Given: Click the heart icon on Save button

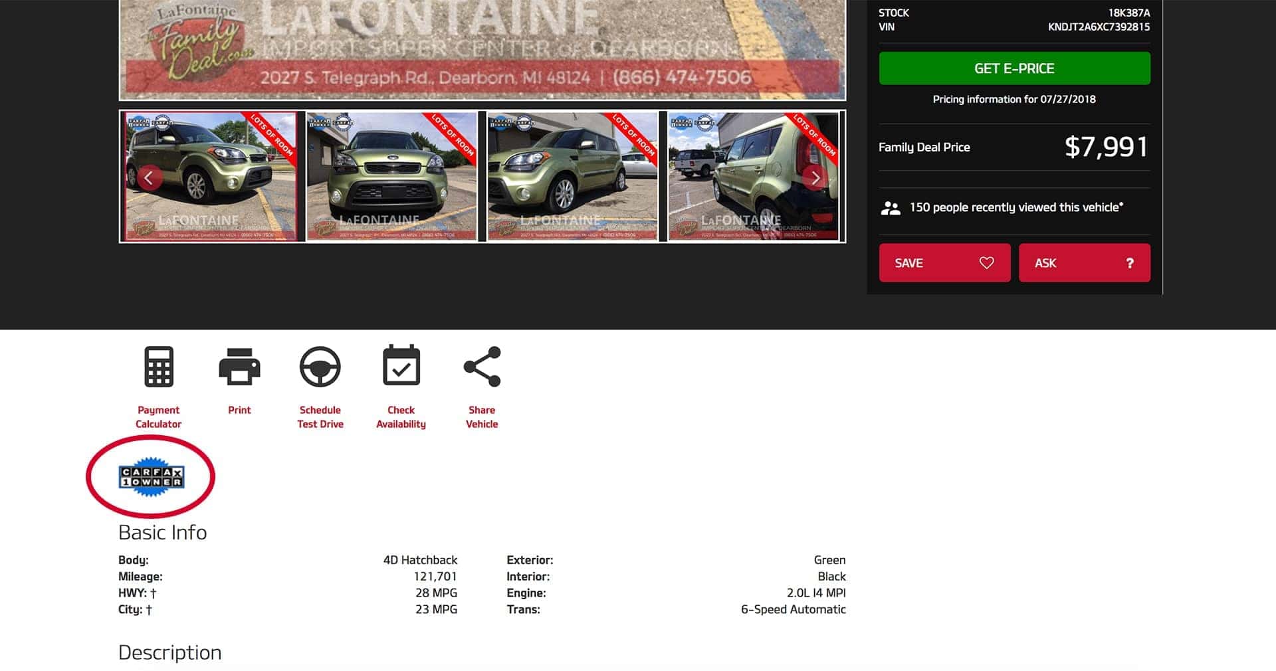Looking at the screenshot, I should pyautogui.click(x=987, y=262).
